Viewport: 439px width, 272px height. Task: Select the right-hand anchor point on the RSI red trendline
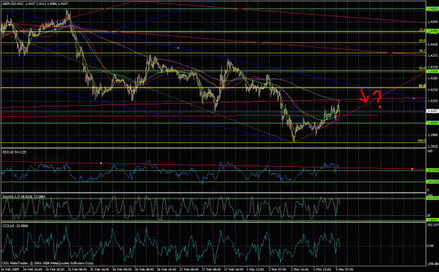[x=412, y=169]
